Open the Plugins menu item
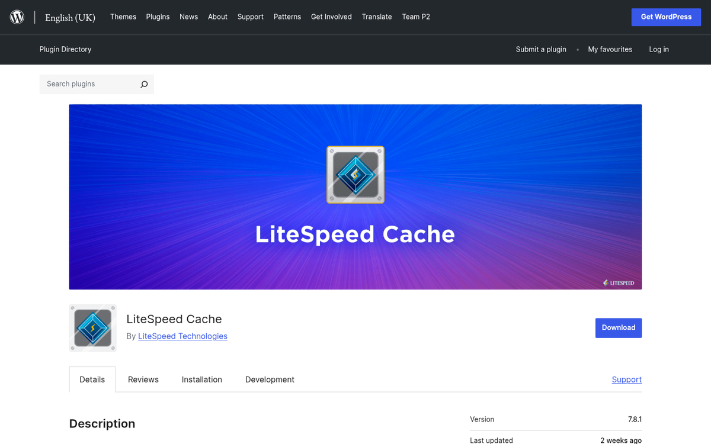 (x=158, y=17)
